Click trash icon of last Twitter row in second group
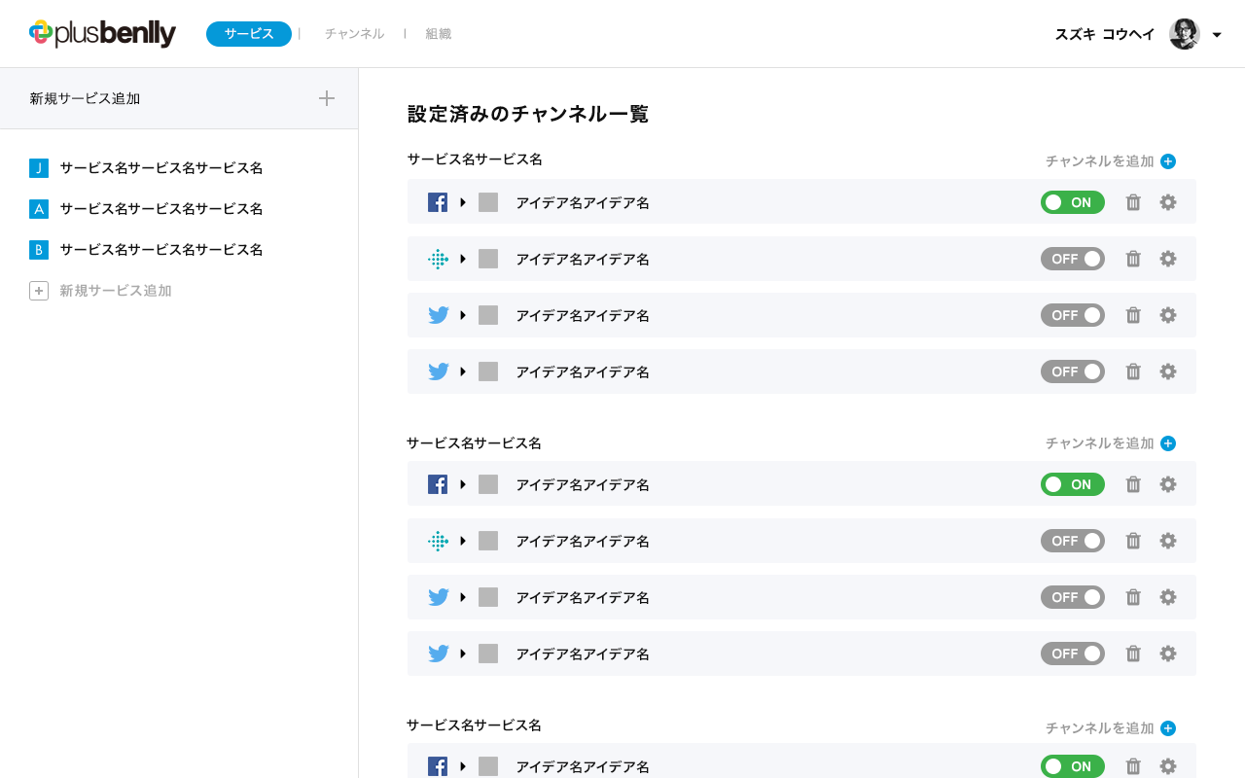The height and width of the screenshot is (778, 1245). point(1133,654)
